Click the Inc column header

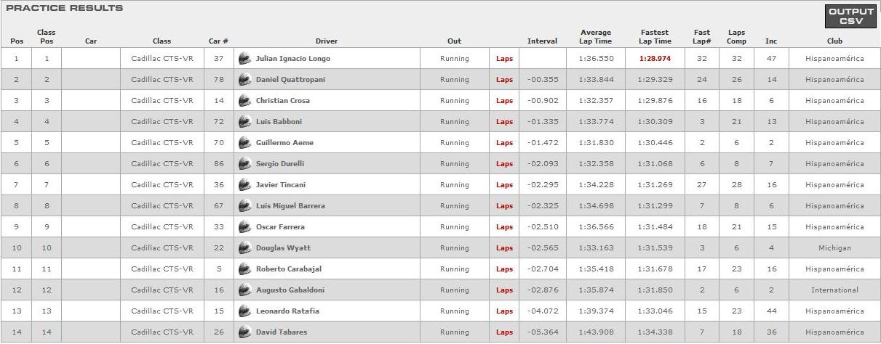point(771,41)
